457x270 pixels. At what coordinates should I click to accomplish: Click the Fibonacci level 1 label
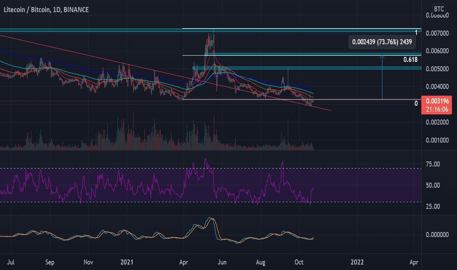point(416,33)
